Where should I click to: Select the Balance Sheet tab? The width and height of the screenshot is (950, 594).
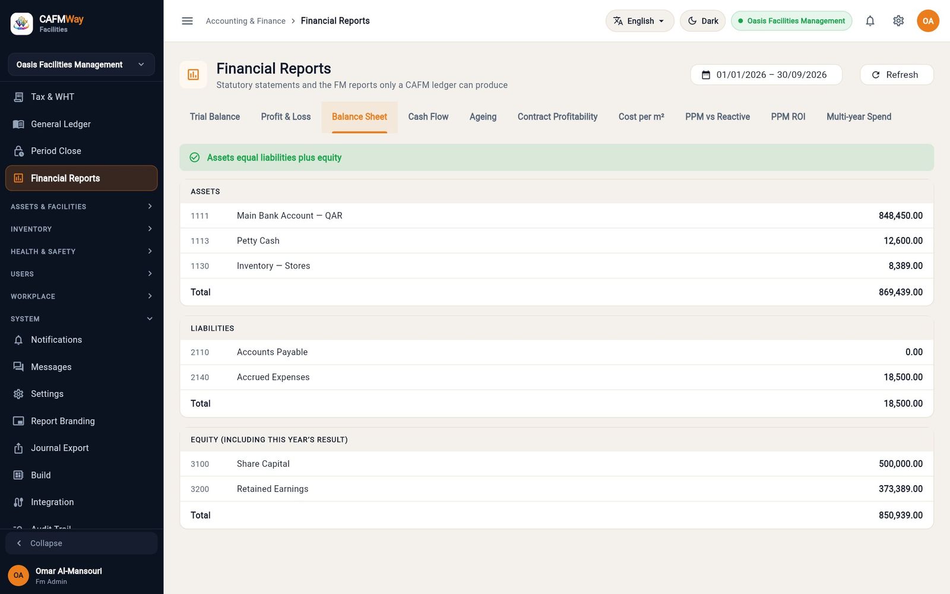point(359,117)
